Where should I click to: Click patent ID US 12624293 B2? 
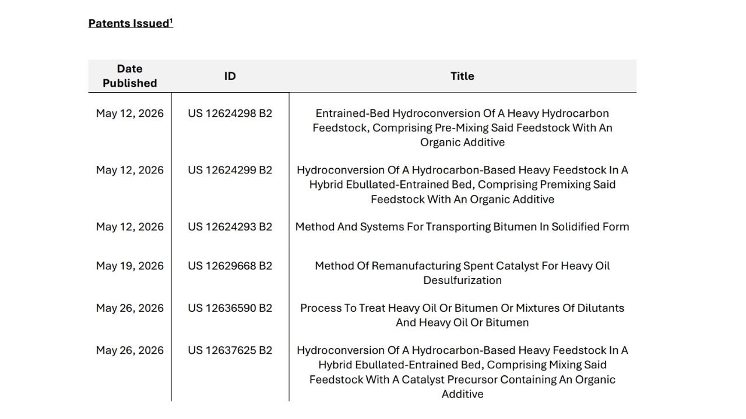point(230,226)
